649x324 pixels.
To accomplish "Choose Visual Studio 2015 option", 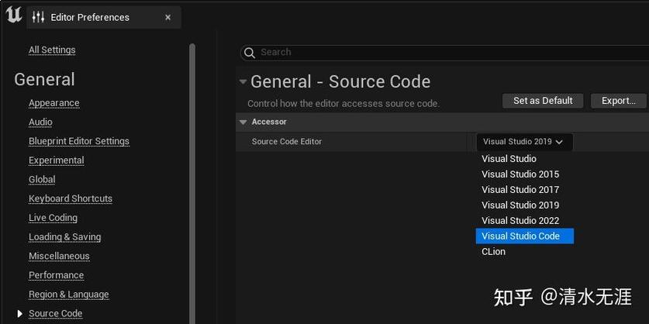I will point(524,174).
